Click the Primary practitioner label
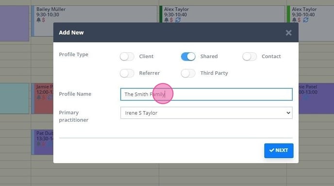Screen dimensions: 334x186 (x=73, y=116)
